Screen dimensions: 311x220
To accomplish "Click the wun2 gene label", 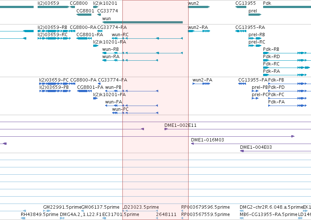I will (x=193, y=3).
